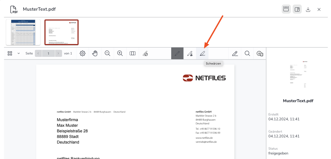331x159 pixels.
Task: Click the Beispielstraße 28 address line
Action: coord(72,131)
